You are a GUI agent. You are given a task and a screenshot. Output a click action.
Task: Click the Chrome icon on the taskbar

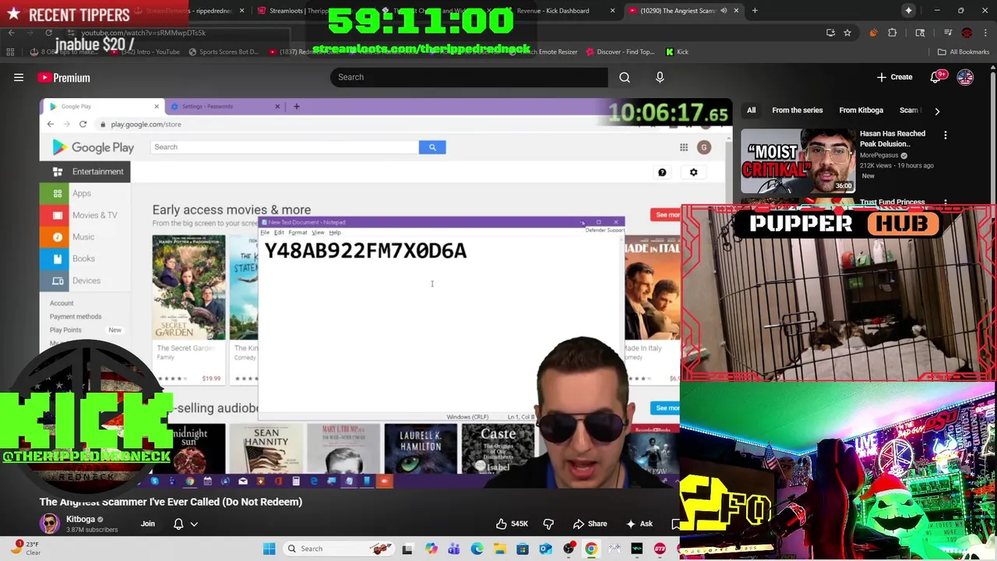pyautogui.click(x=591, y=549)
